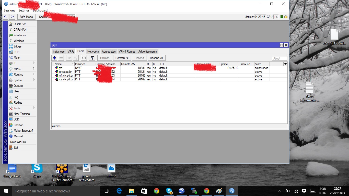Image resolution: width=349 pixels, height=196 pixels.
Task: Show hidden system tray icons
Action: click(280, 191)
